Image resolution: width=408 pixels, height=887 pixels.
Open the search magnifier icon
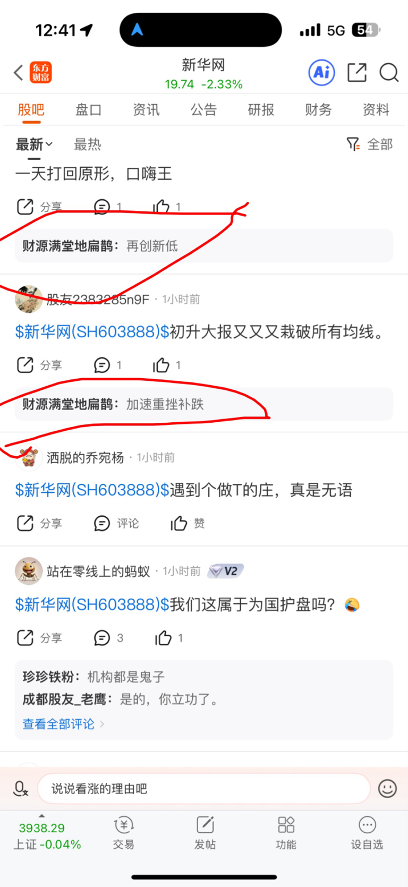389,72
